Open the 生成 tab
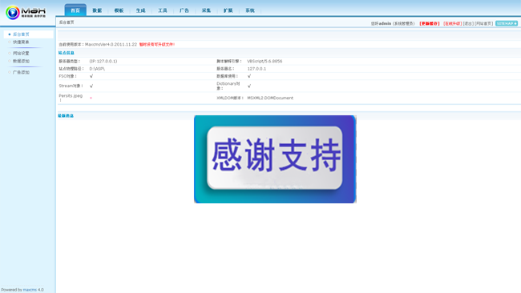521x293 pixels. (x=140, y=10)
